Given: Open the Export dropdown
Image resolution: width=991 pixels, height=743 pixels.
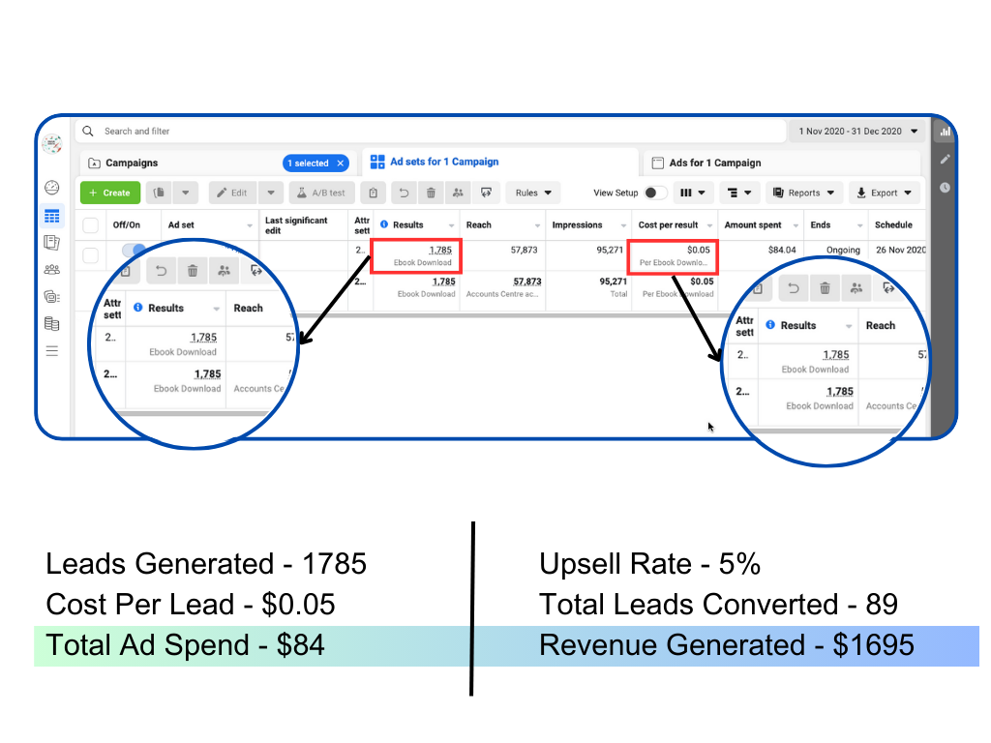Looking at the screenshot, I should pos(885,193).
